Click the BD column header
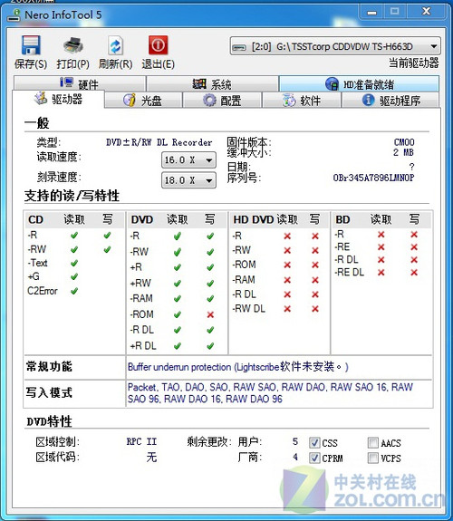 tap(342, 219)
